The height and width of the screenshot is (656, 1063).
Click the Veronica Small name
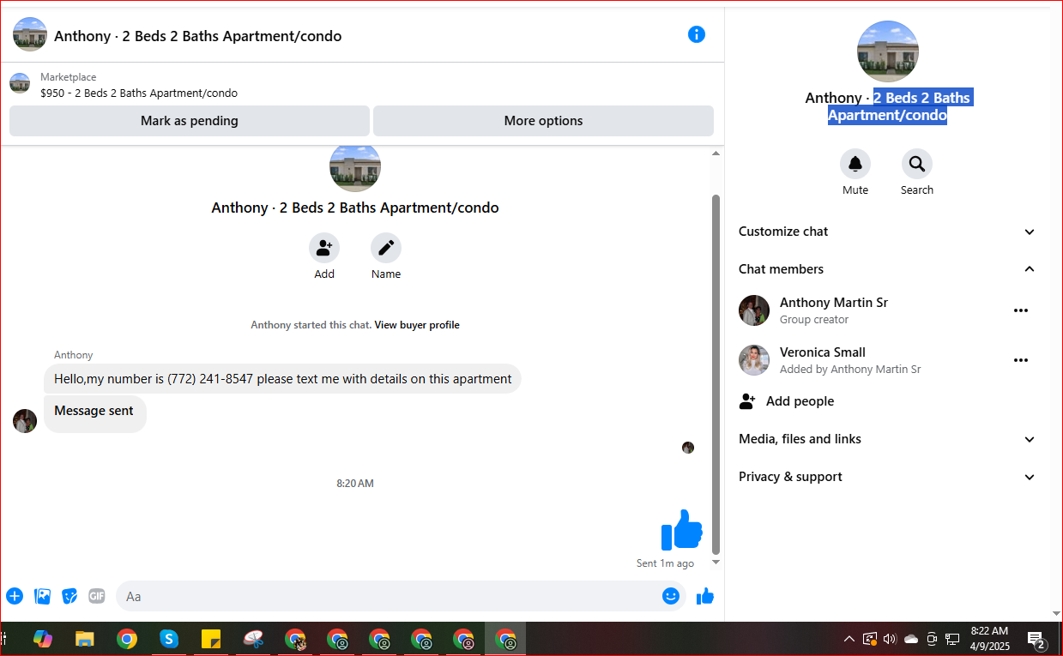click(823, 352)
